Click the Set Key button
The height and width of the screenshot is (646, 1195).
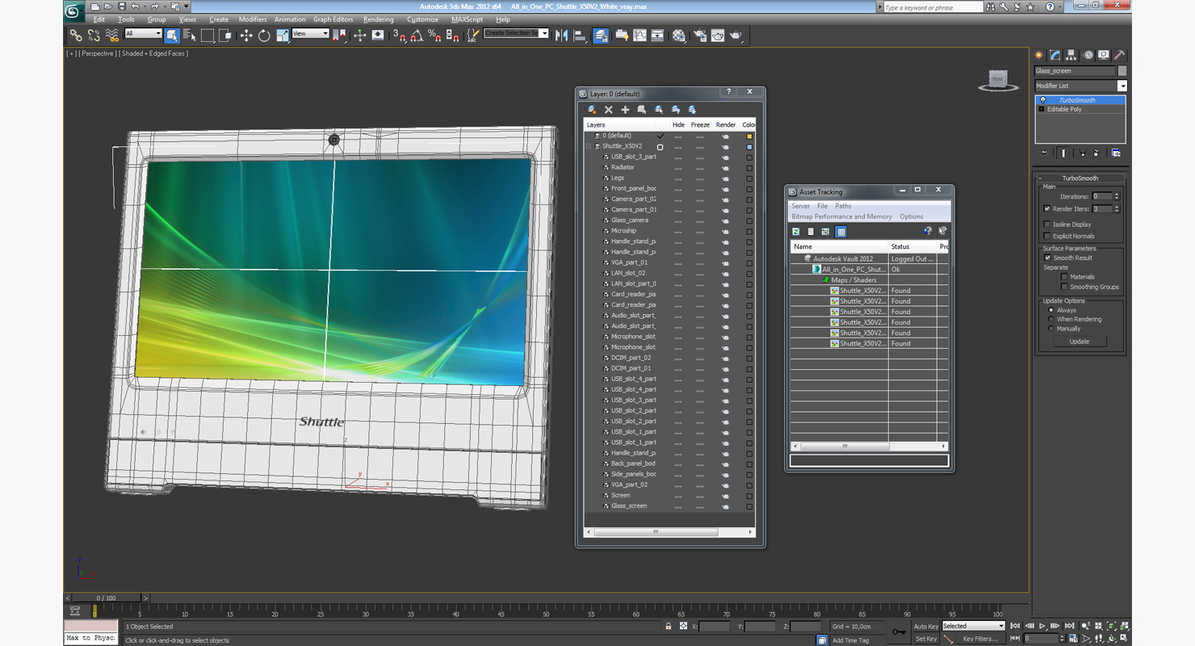[x=926, y=639]
